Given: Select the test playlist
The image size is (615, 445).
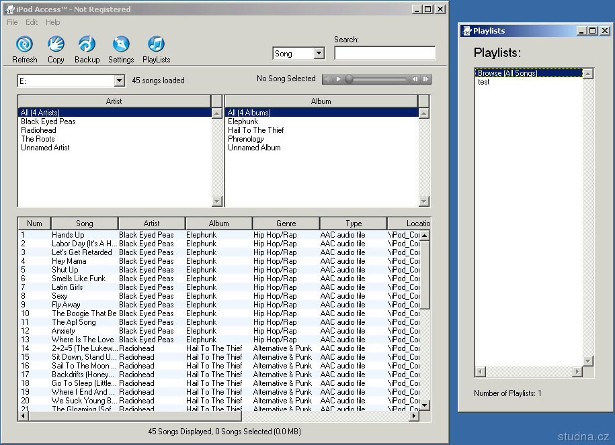Looking at the screenshot, I should tap(484, 82).
